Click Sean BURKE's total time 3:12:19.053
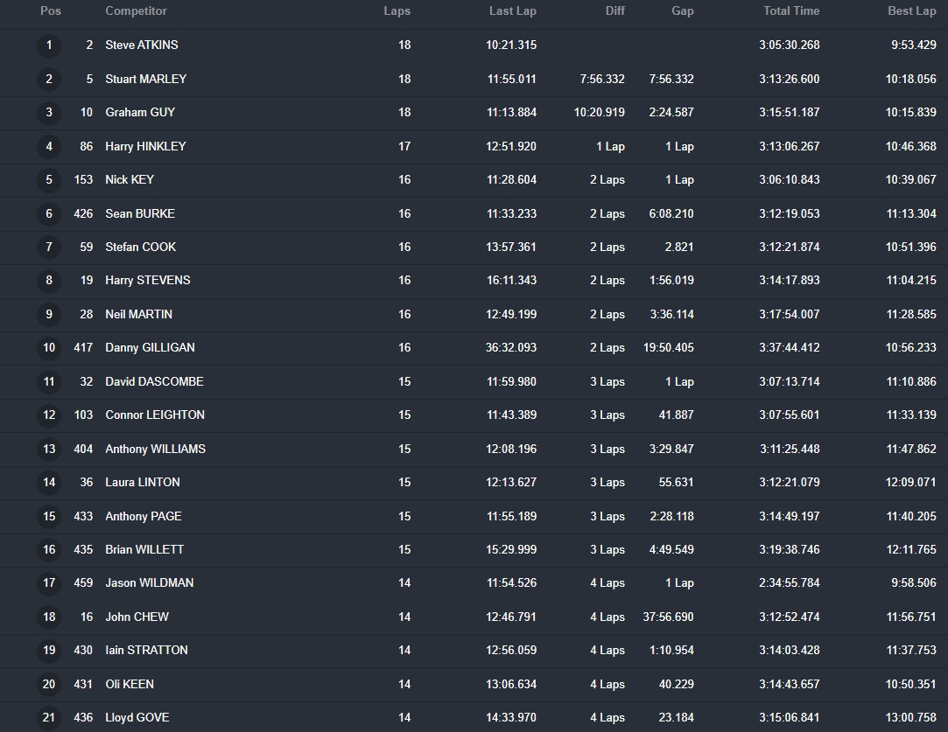The width and height of the screenshot is (948, 732). (x=790, y=213)
